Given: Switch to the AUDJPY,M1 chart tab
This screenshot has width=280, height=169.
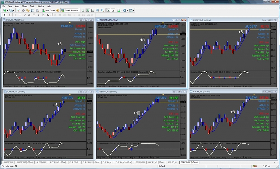Looking at the screenshot, I should pos(41,162).
